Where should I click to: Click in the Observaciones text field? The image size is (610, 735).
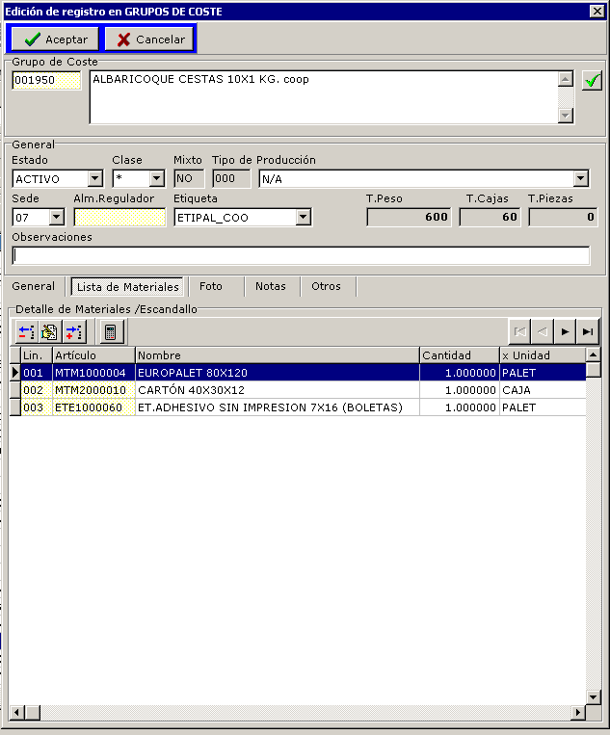click(x=301, y=255)
